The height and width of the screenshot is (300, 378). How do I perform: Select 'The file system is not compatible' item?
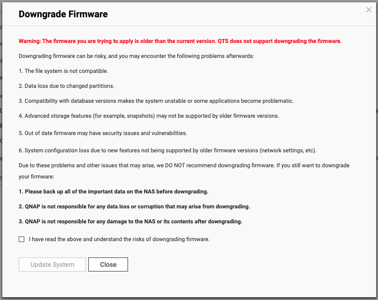(x=64, y=71)
